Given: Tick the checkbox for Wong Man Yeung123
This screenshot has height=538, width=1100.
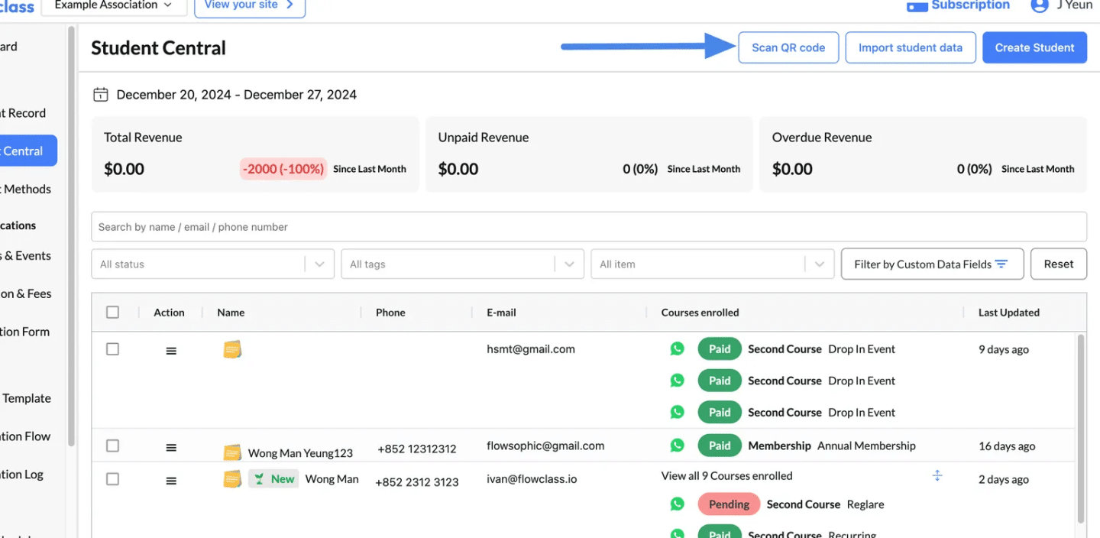Looking at the screenshot, I should [x=113, y=446].
